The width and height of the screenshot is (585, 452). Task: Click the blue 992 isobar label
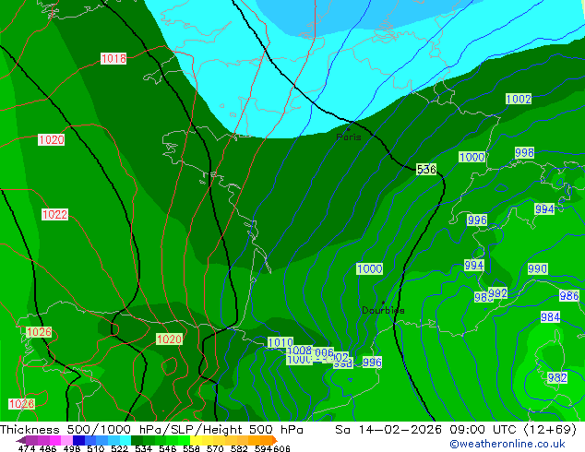click(498, 293)
